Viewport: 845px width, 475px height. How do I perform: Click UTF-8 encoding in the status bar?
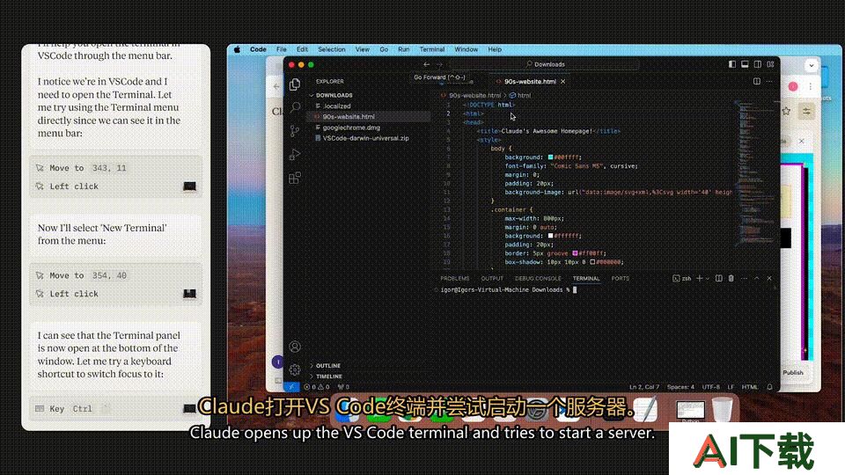coord(711,387)
